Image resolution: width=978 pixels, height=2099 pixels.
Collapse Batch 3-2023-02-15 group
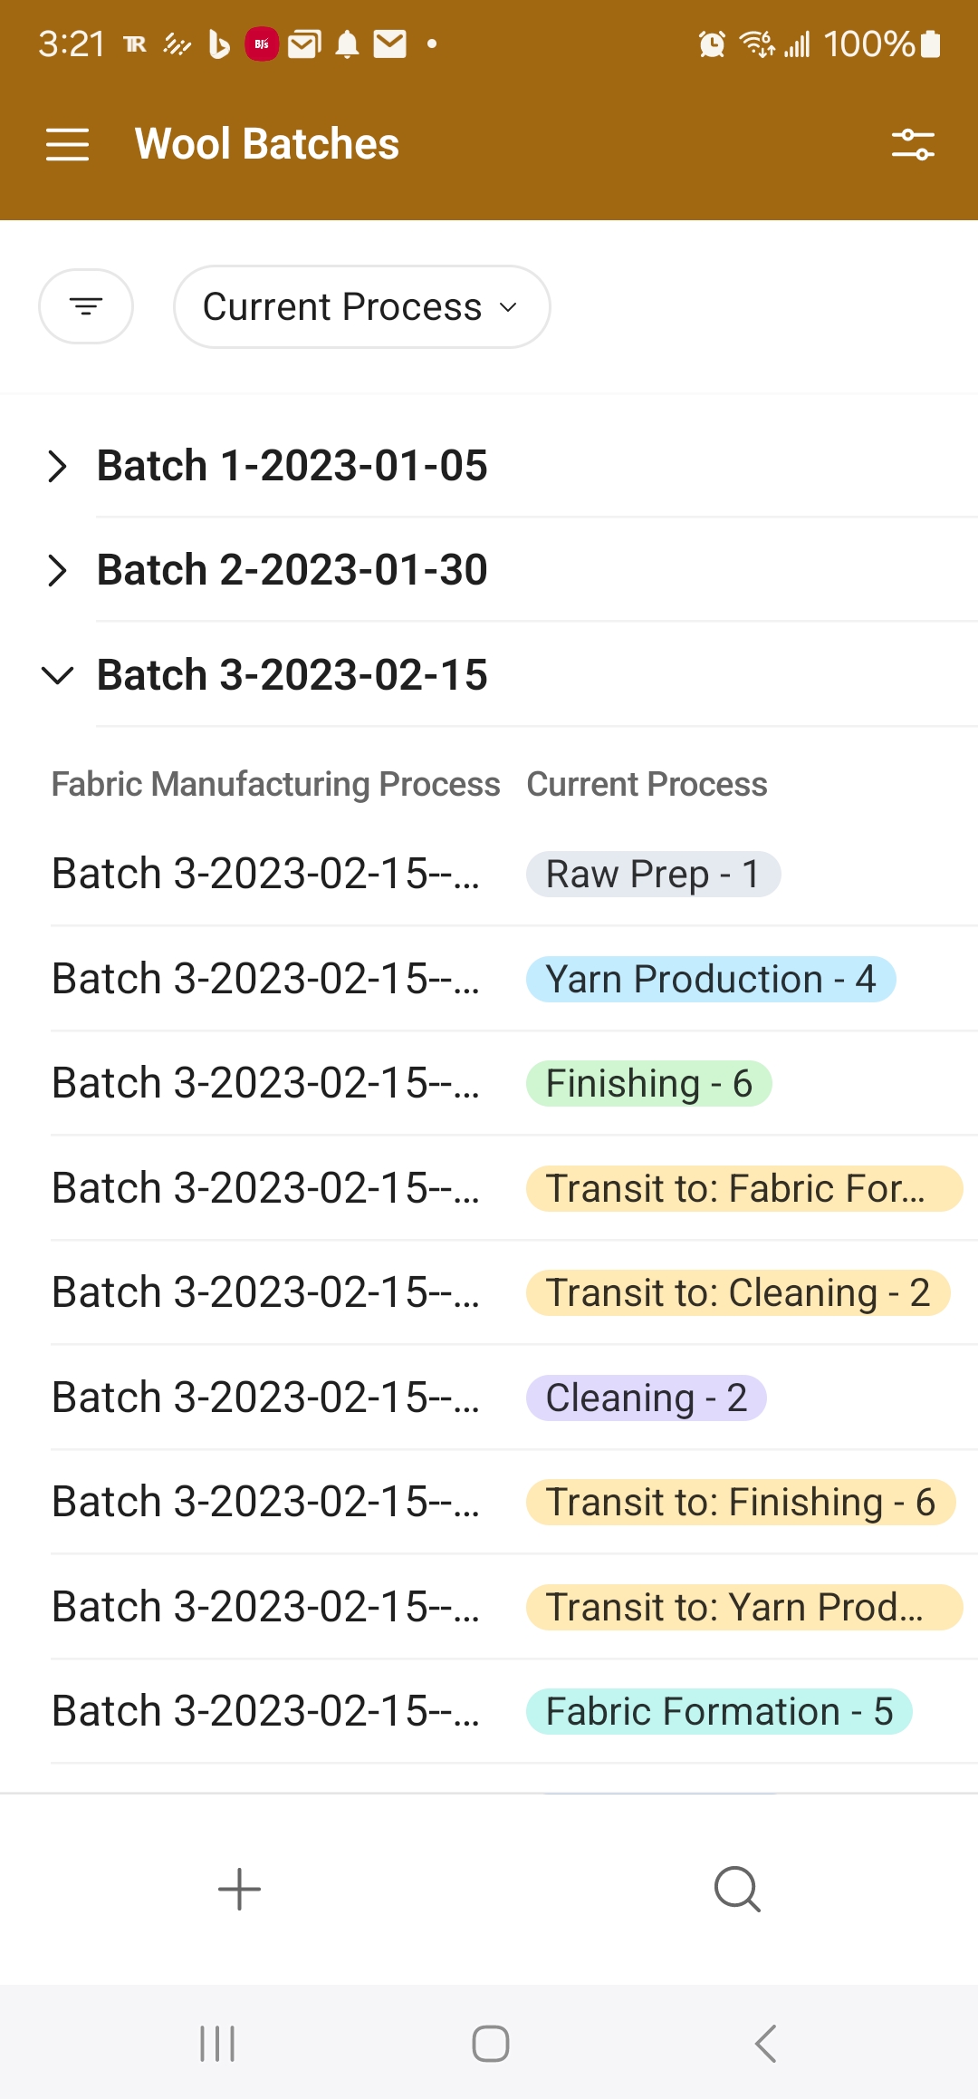point(58,675)
